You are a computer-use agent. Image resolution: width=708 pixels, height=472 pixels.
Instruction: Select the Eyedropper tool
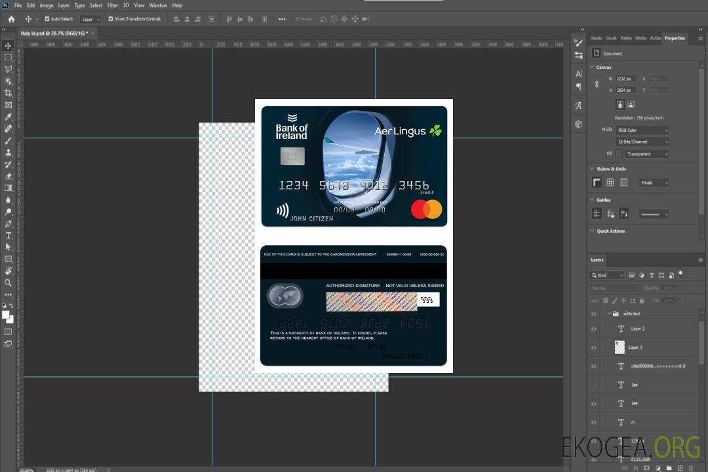[x=8, y=117]
